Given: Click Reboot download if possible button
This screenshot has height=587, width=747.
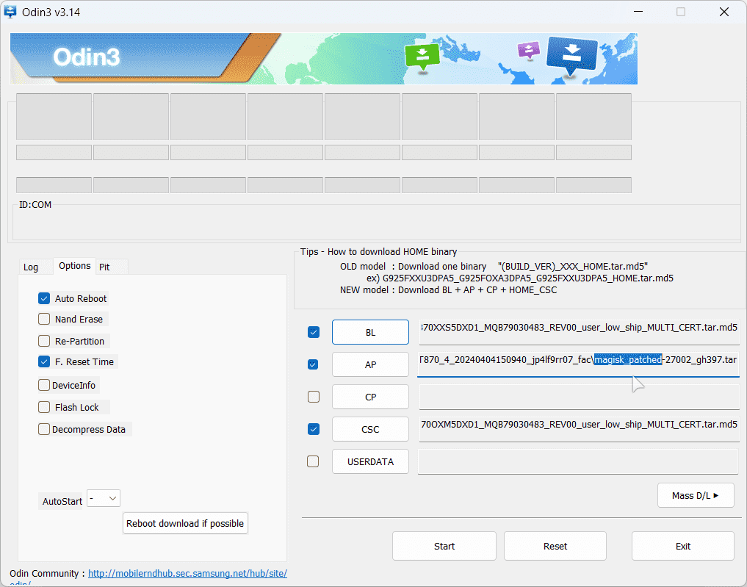Looking at the screenshot, I should coord(185,523).
